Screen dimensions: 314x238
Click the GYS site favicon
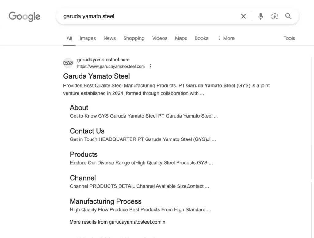click(68, 63)
